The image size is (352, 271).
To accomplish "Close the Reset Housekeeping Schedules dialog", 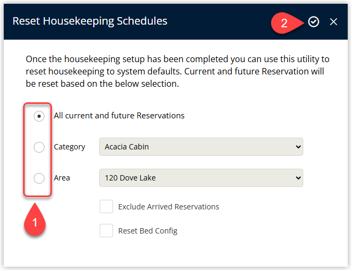I will click(x=333, y=22).
